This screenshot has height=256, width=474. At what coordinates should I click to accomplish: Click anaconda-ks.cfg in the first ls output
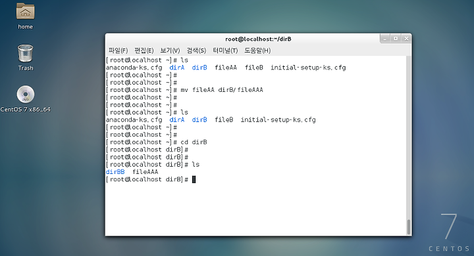point(134,68)
